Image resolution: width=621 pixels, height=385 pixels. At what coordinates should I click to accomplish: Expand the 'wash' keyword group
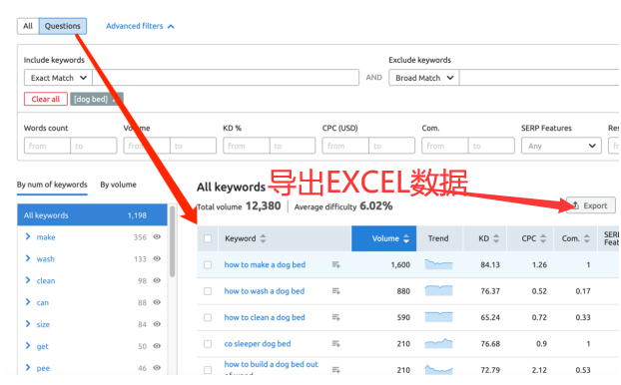pos(28,258)
